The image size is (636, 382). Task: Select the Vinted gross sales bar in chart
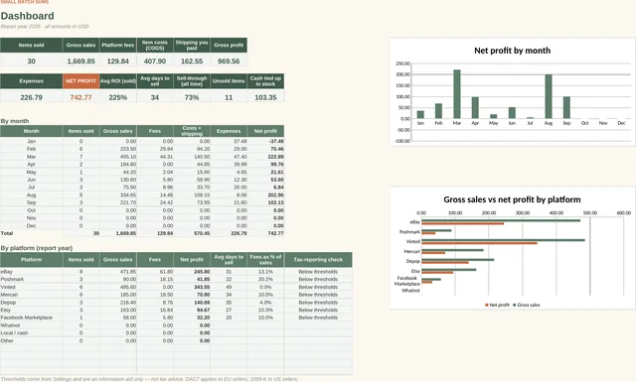tap(503, 240)
